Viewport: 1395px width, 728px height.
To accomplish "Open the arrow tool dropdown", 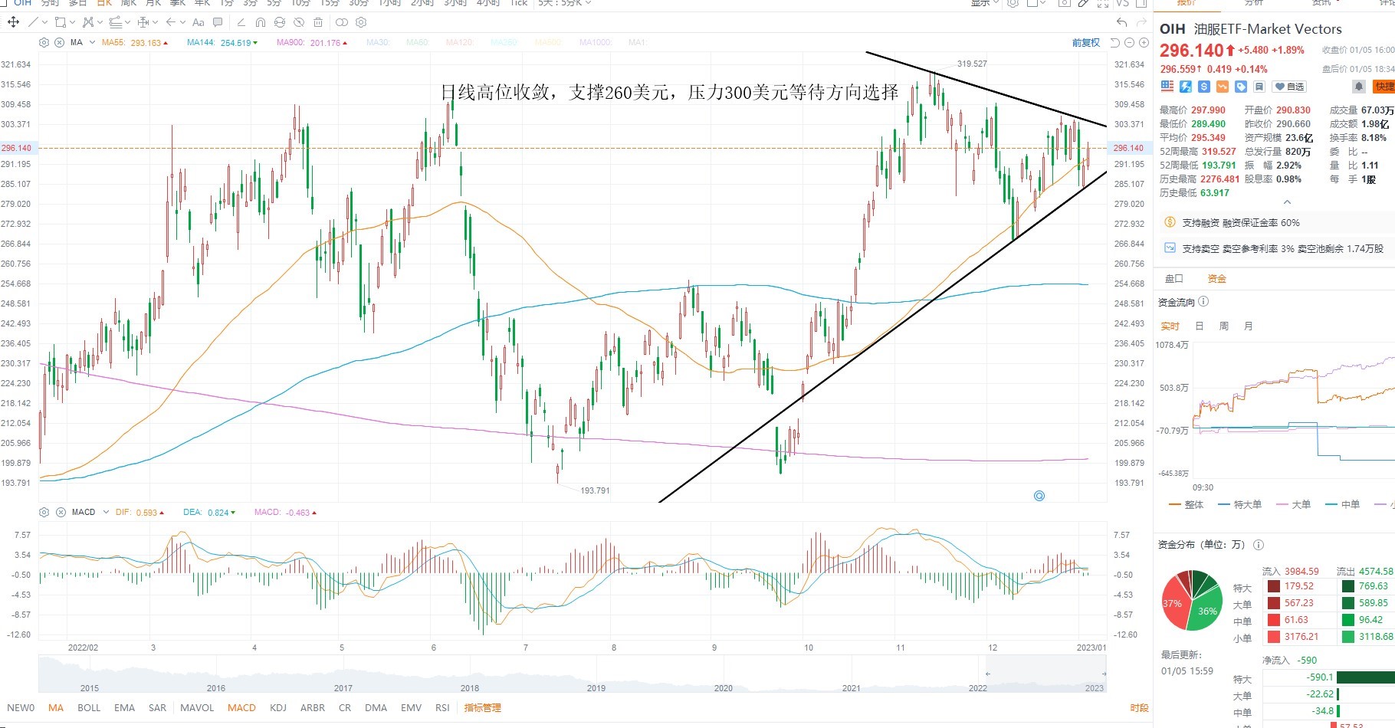I will tap(182, 22).
